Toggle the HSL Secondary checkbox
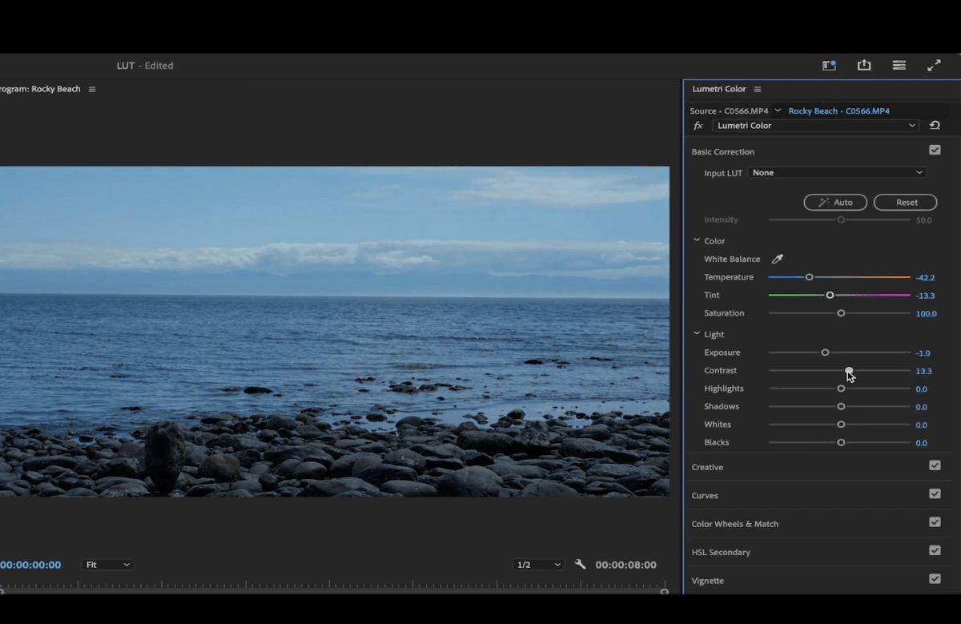This screenshot has width=961, height=624. tap(935, 550)
